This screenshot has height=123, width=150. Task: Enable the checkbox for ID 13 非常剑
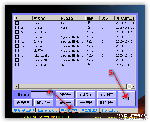click(17, 51)
